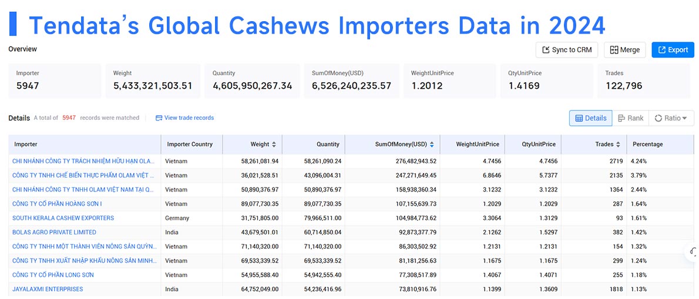Click the Sync to CRM button
This screenshot has height=299, width=699.
[x=567, y=50]
